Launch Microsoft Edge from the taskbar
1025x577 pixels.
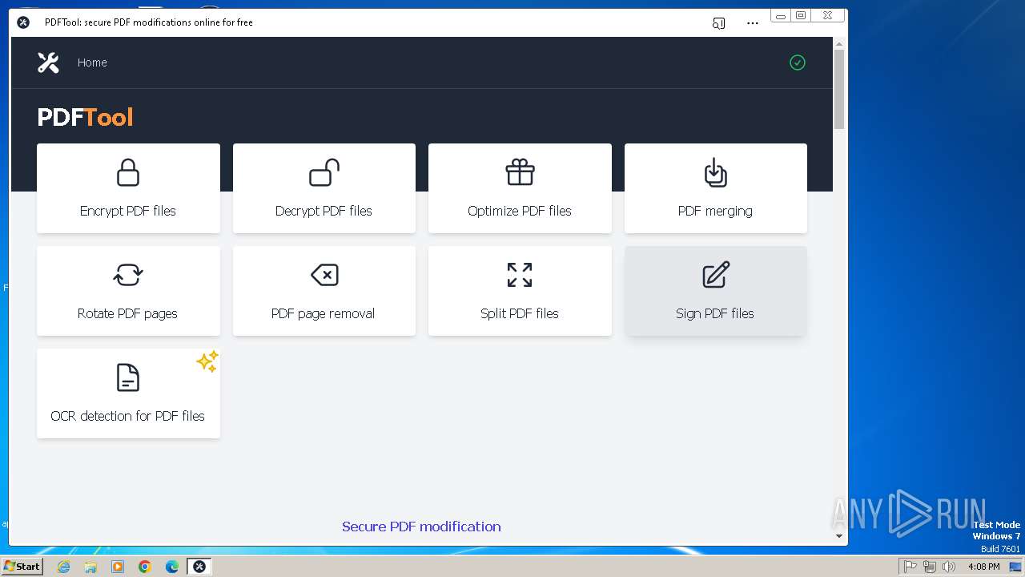pyautogui.click(x=172, y=567)
